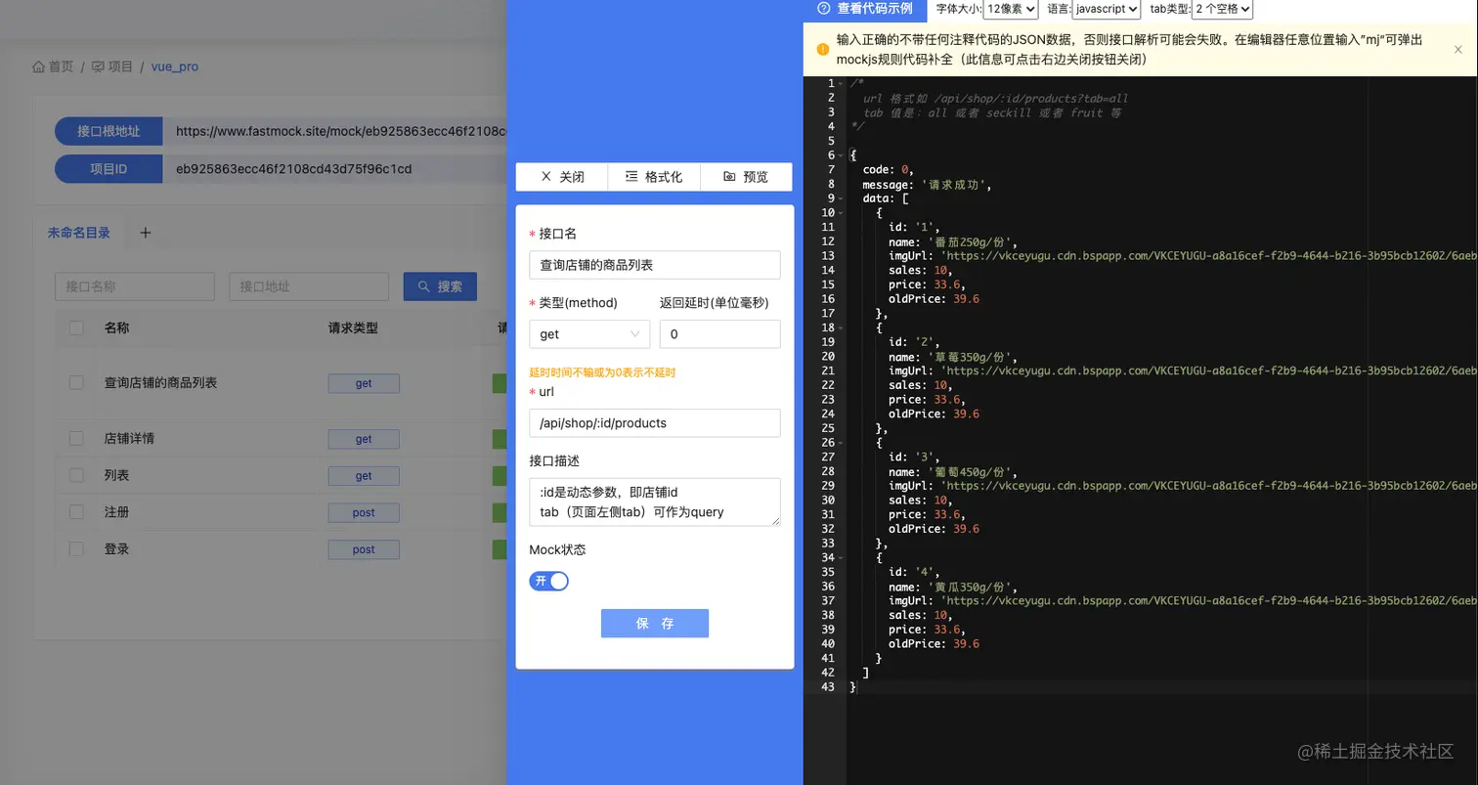Viewport: 1478px width, 785px height.
Task: Click the 搜索 button
Action: pos(440,286)
